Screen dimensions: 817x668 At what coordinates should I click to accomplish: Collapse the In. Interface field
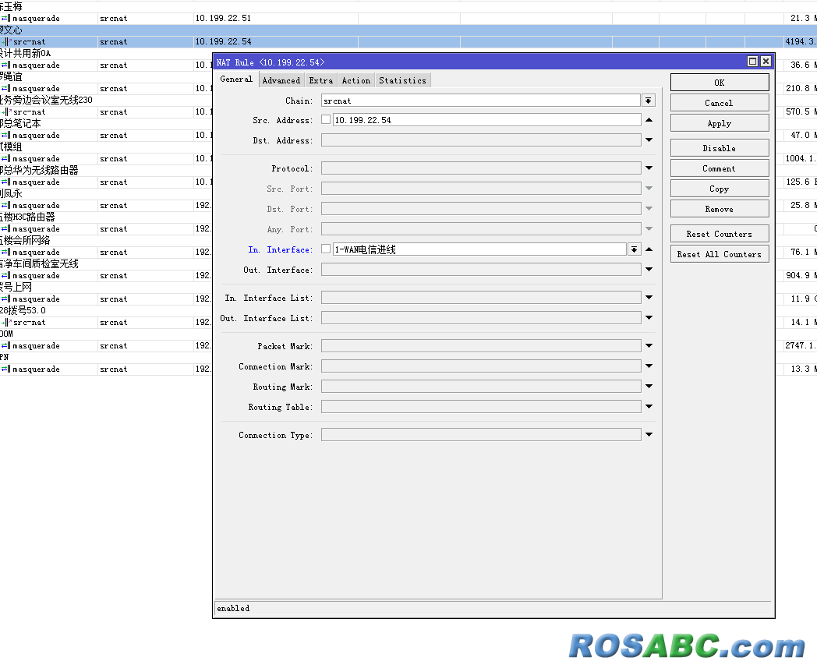click(649, 249)
